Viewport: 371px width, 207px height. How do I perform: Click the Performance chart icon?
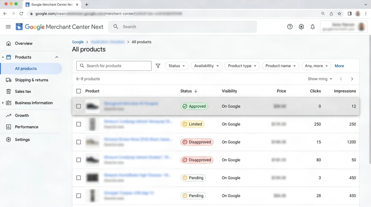(x=9, y=127)
